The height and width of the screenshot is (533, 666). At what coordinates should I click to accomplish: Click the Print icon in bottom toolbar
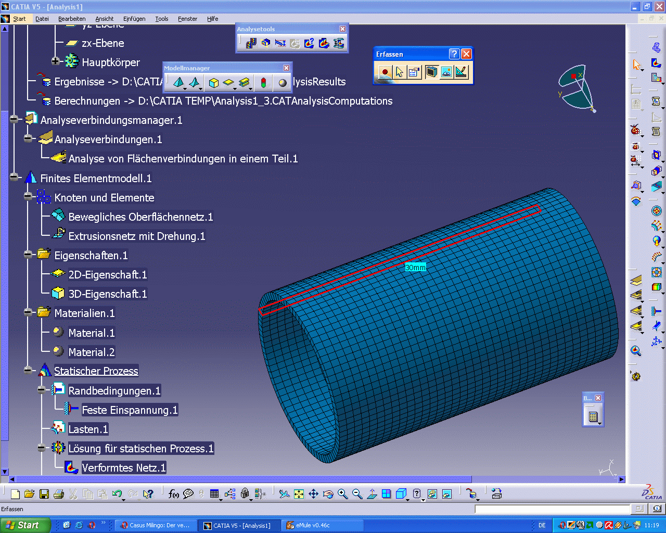59,494
